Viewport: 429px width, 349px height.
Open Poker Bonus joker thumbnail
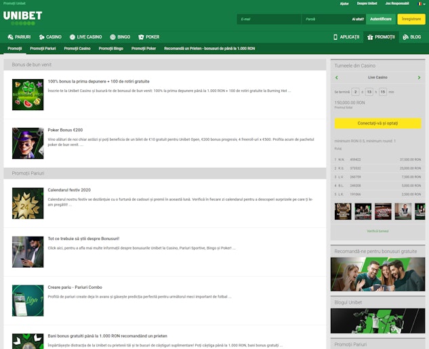[28, 143]
